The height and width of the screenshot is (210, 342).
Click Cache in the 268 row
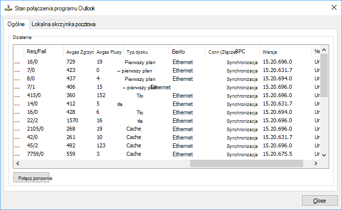[134, 129]
